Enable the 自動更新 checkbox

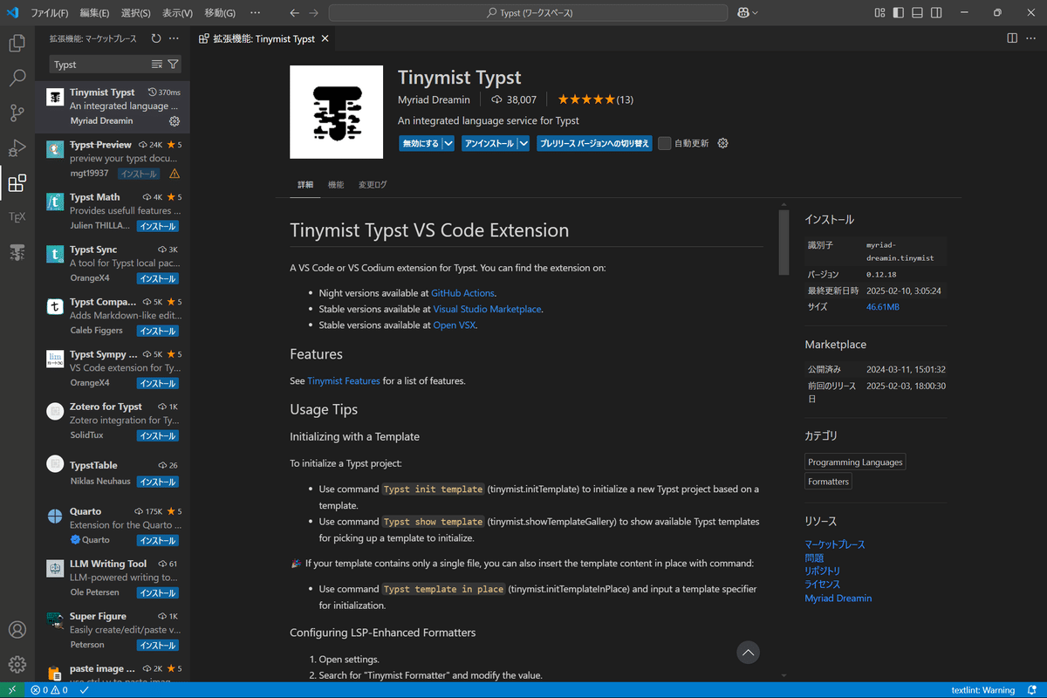point(665,143)
